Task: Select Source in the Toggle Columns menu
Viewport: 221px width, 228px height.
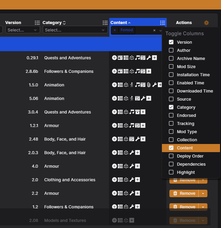Action: pyautogui.click(x=191, y=99)
